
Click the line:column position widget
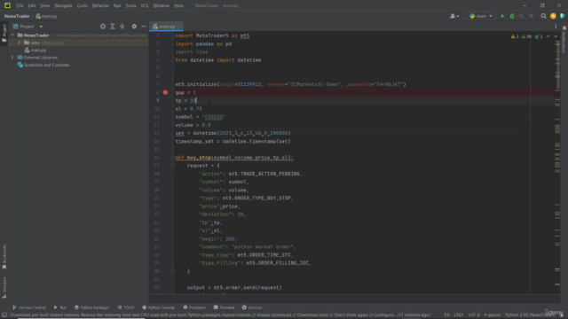click(x=446, y=315)
